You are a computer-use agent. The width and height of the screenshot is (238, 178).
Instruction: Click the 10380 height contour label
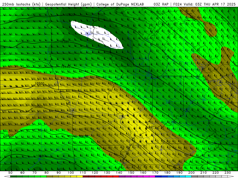pos(64,42)
